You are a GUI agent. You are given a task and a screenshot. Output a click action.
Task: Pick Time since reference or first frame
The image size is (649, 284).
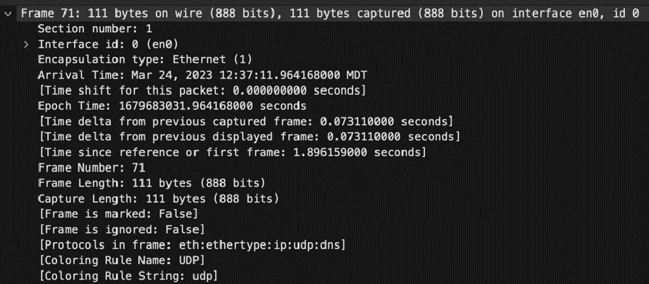coord(232,151)
